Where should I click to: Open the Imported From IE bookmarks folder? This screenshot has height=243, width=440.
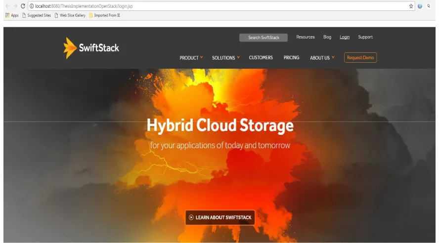(x=104, y=15)
